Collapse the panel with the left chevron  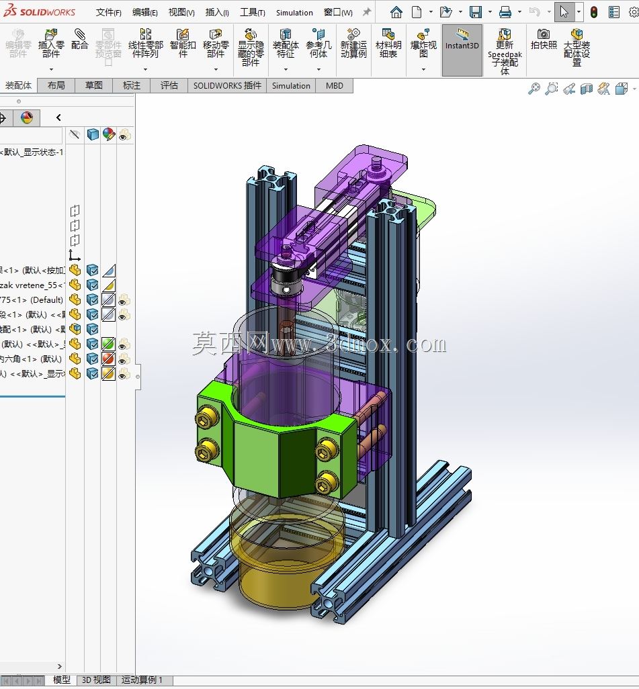click(x=58, y=118)
